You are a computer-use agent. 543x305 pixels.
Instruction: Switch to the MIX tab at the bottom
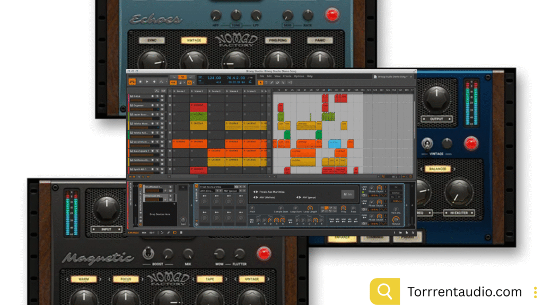click(144, 232)
